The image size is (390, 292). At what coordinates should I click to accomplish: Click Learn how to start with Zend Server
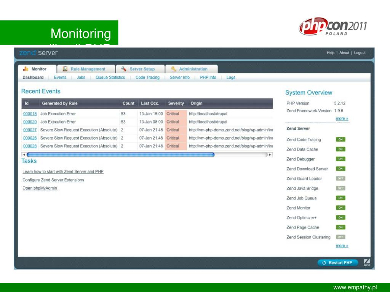click(63, 171)
